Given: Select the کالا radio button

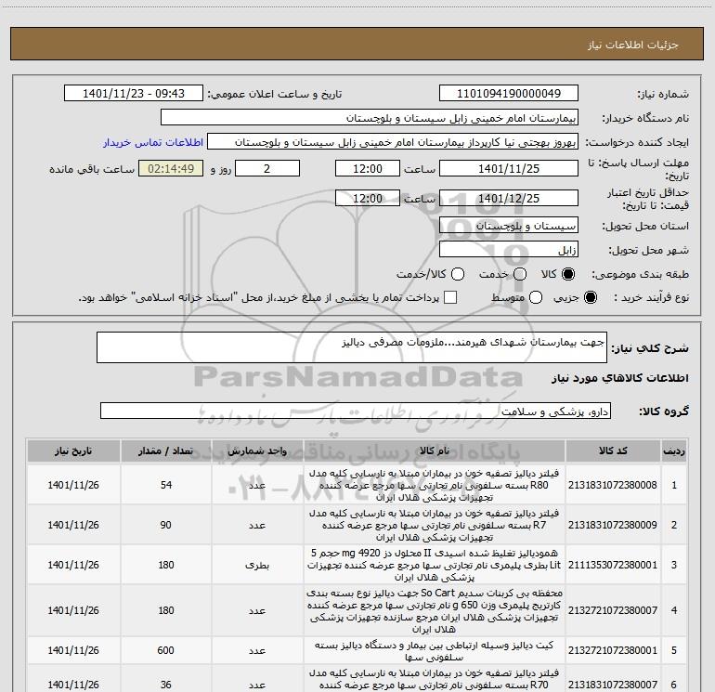Looking at the screenshot, I should coord(568,274).
